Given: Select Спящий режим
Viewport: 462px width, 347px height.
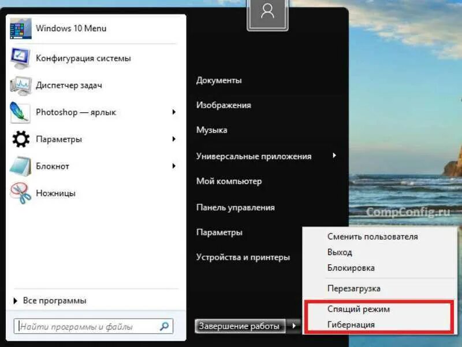Looking at the screenshot, I should pos(358,309).
